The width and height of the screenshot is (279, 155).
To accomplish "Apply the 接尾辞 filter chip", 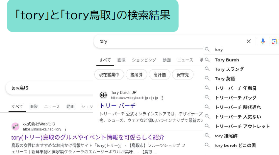I will (x=136, y=75).
